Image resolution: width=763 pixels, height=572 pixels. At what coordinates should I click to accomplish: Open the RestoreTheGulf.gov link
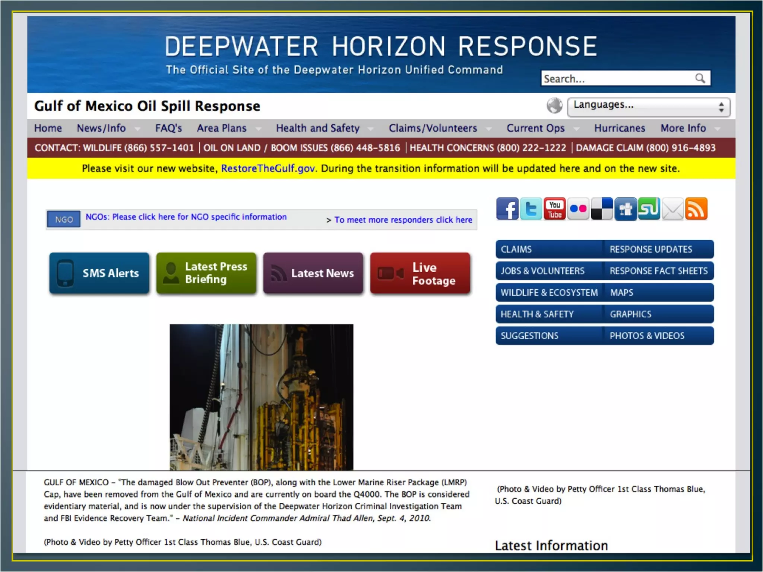point(268,169)
